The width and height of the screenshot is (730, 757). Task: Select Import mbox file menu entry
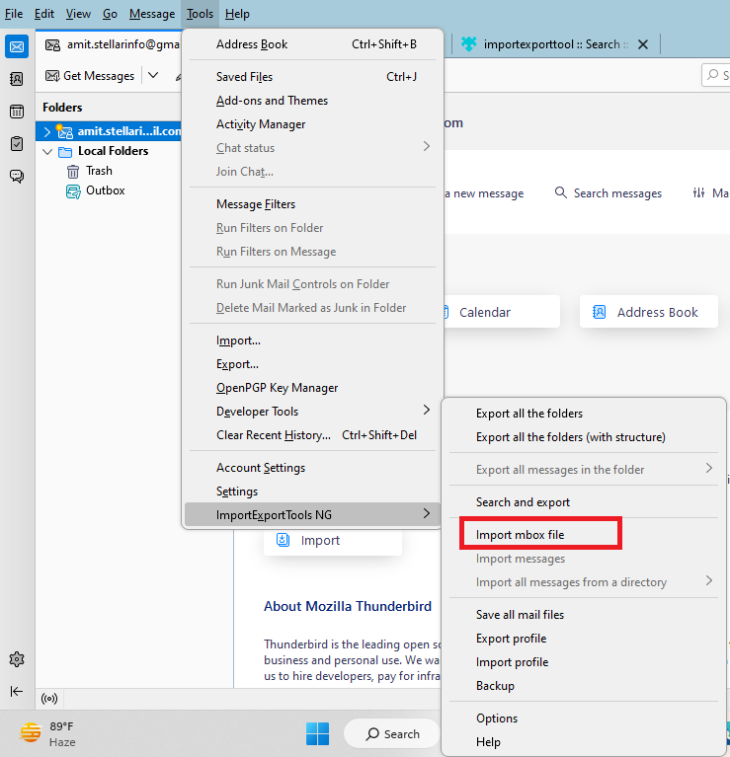(x=520, y=535)
